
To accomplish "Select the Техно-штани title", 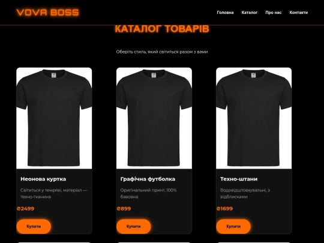I will (239, 179).
